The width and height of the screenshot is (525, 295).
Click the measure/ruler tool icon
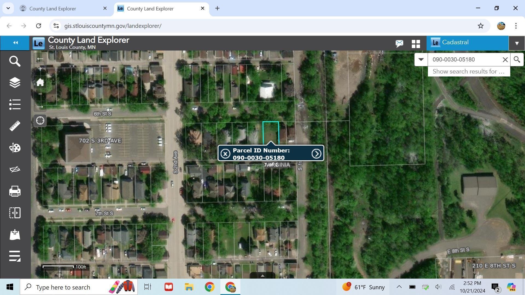coord(15,126)
